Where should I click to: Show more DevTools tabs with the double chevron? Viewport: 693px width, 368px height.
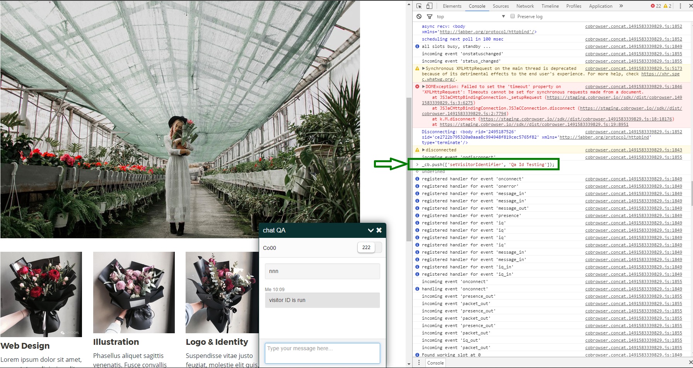click(621, 6)
